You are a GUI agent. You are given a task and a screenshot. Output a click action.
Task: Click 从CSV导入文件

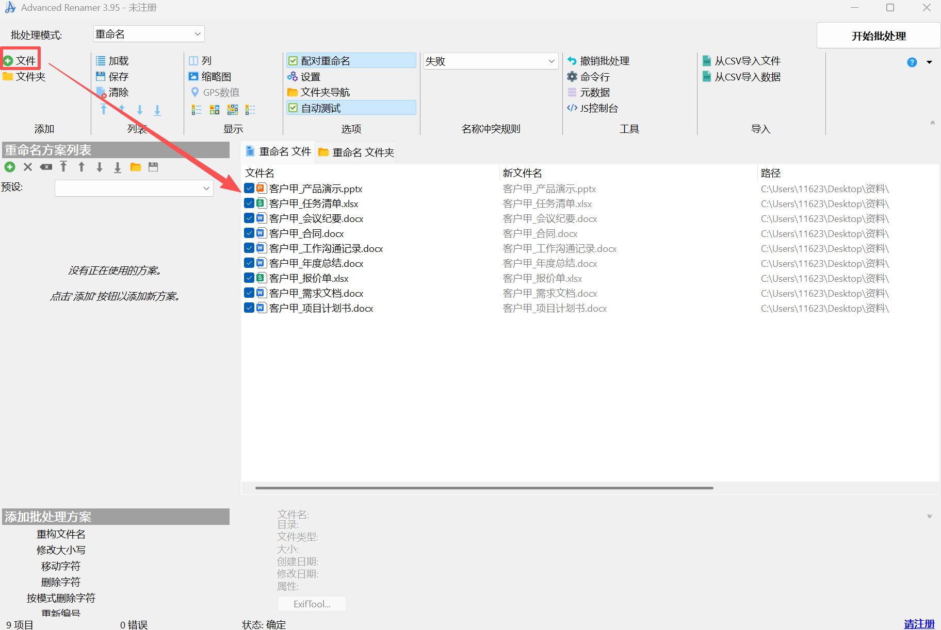[x=741, y=61]
